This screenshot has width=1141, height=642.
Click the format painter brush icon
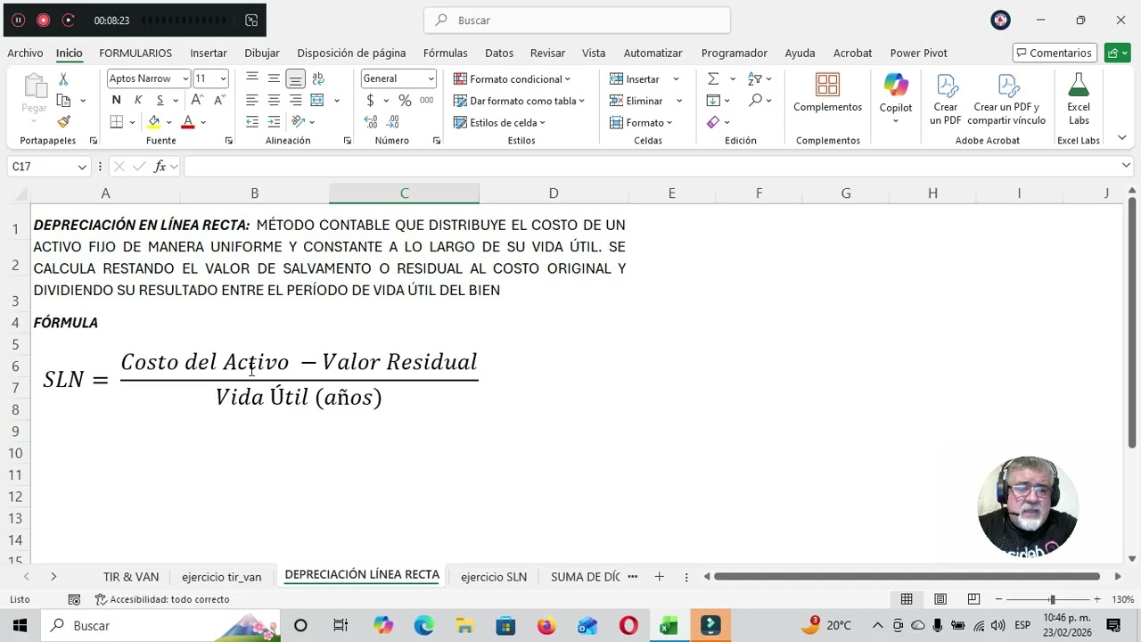[63, 121]
